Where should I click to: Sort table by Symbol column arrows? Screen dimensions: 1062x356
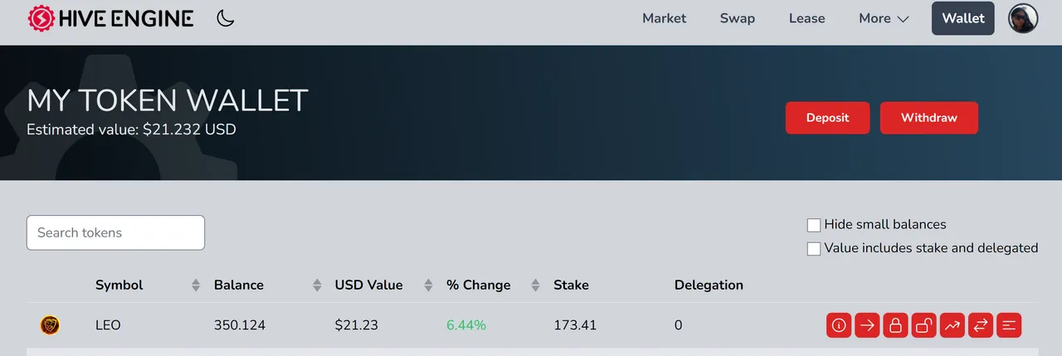coord(196,285)
